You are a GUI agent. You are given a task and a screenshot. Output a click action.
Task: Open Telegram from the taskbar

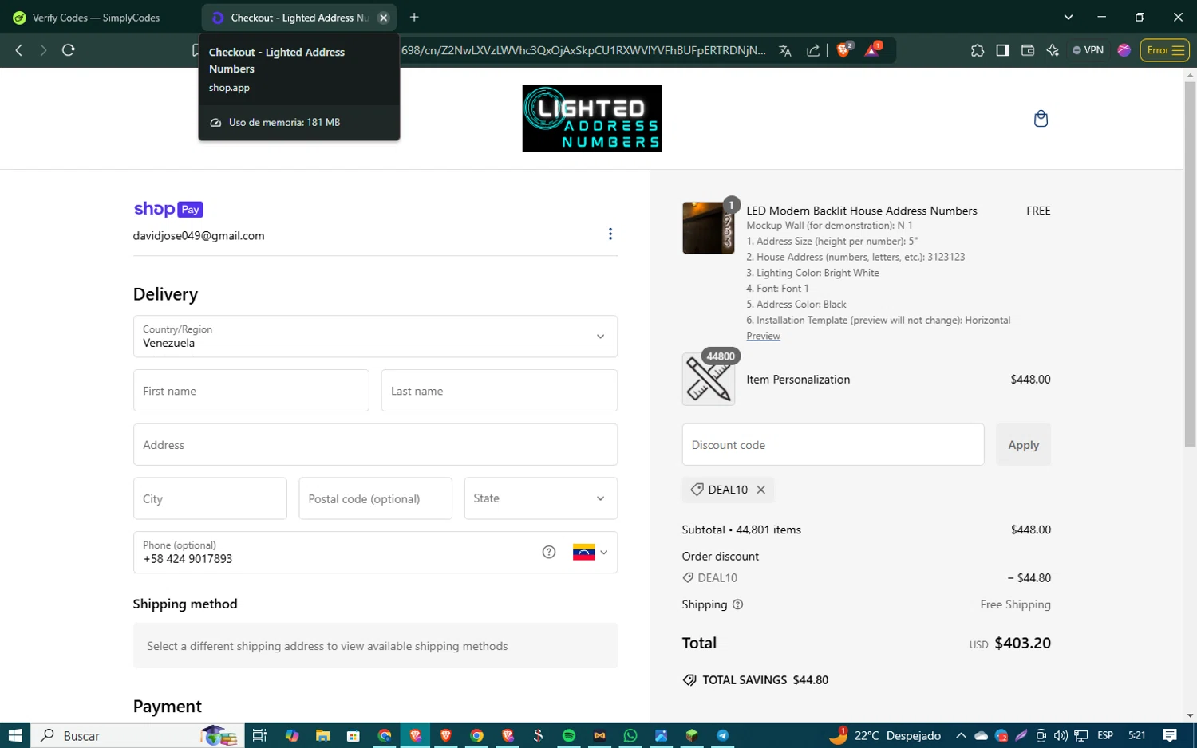723,735
